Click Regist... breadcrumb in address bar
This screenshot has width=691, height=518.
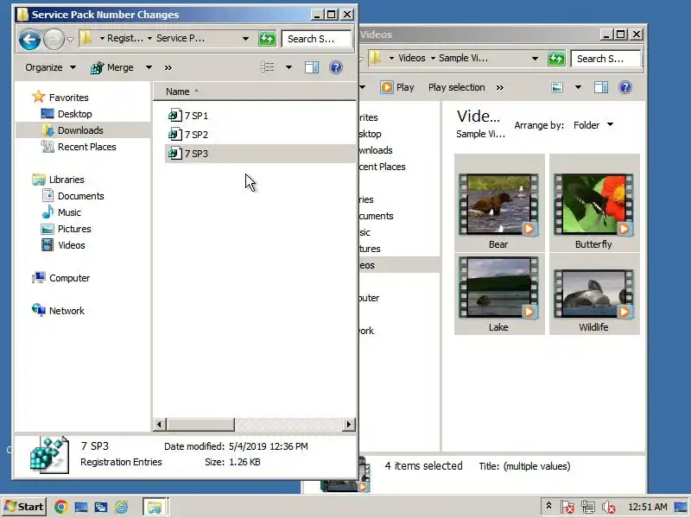pos(125,38)
